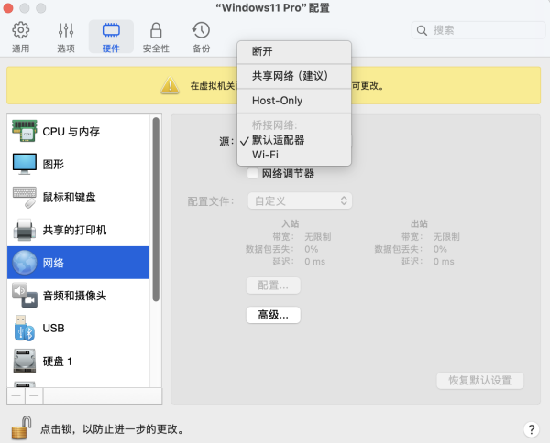Select USB in the hardware list

pyautogui.click(x=53, y=328)
